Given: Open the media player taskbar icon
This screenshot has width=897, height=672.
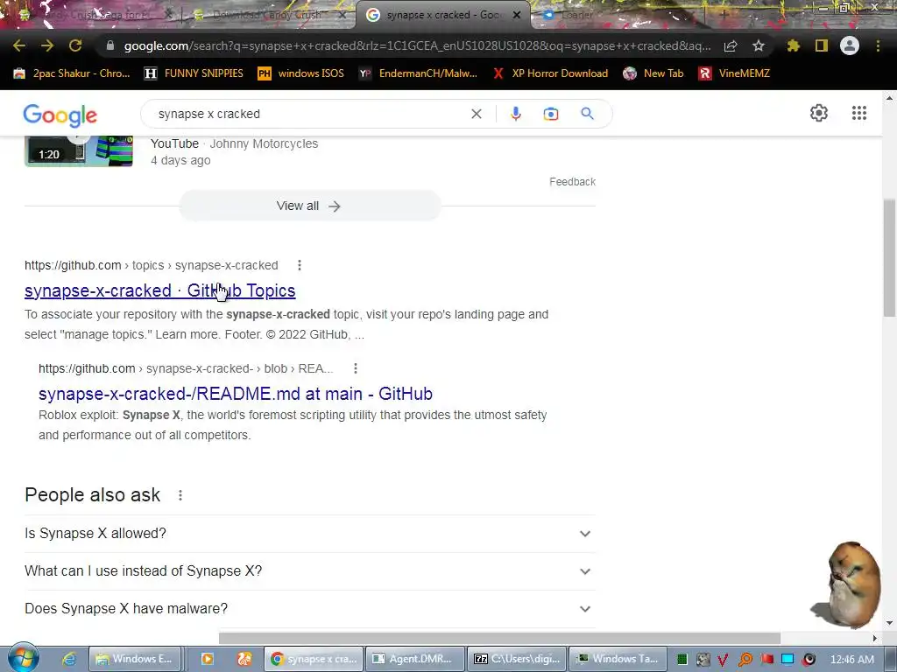Looking at the screenshot, I should point(207,659).
